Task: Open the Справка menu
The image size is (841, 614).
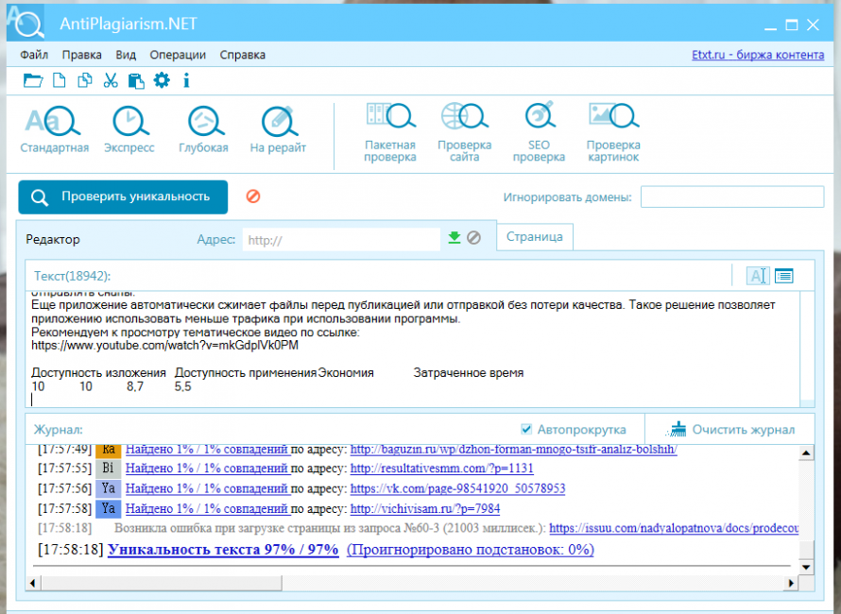Action: [x=243, y=55]
